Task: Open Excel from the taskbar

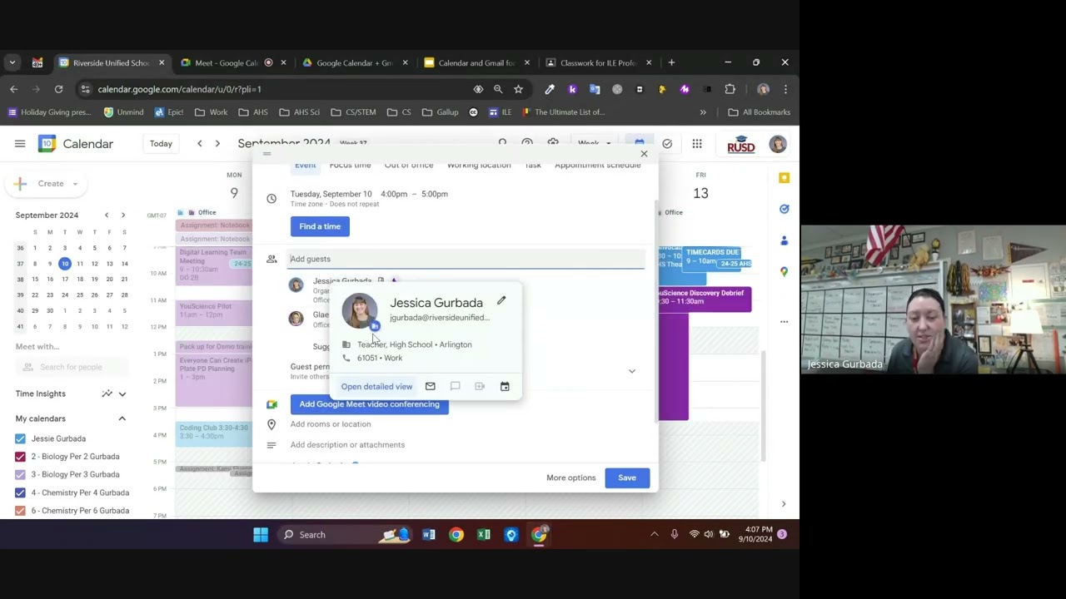Action: click(484, 535)
